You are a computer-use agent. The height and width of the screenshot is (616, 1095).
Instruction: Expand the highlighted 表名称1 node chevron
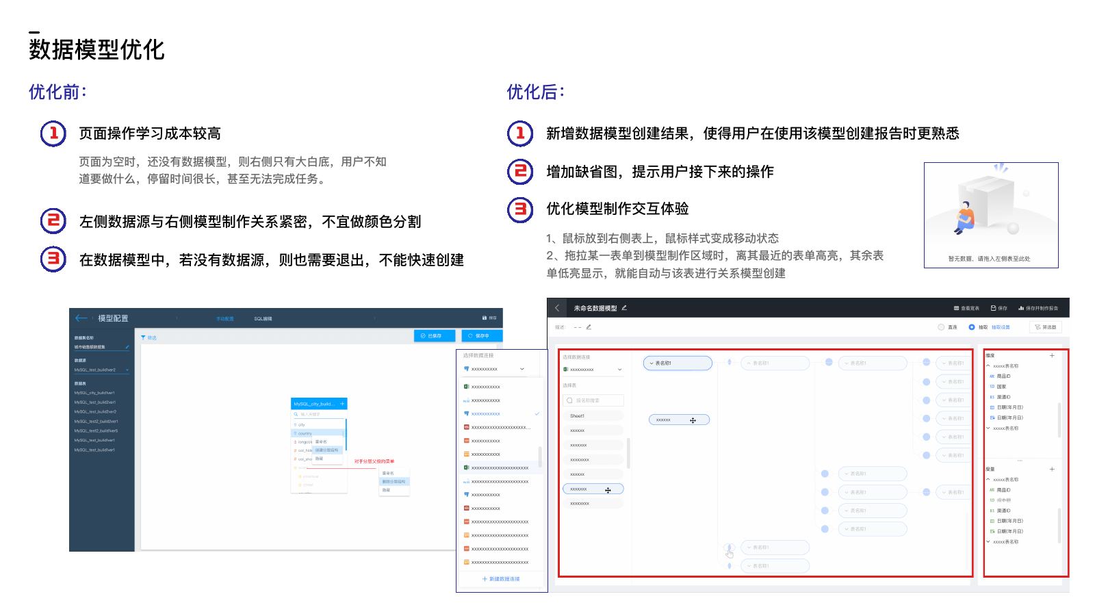coord(651,363)
